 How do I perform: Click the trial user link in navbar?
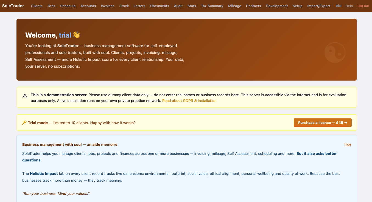[x=339, y=6]
